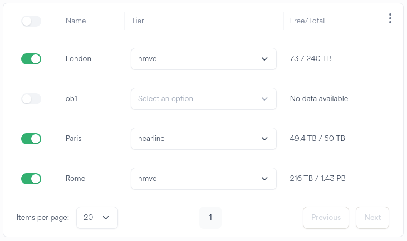The height and width of the screenshot is (241, 407).
Task: Click the Next page button
Action: click(x=372, y=218)
